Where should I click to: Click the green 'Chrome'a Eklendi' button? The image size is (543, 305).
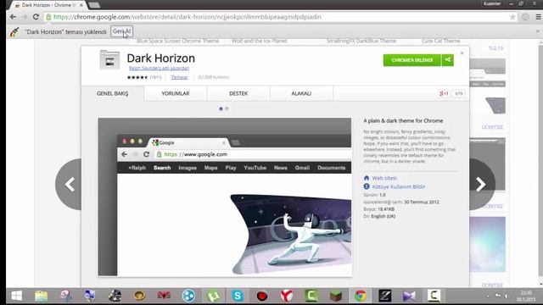coord(411,60)
